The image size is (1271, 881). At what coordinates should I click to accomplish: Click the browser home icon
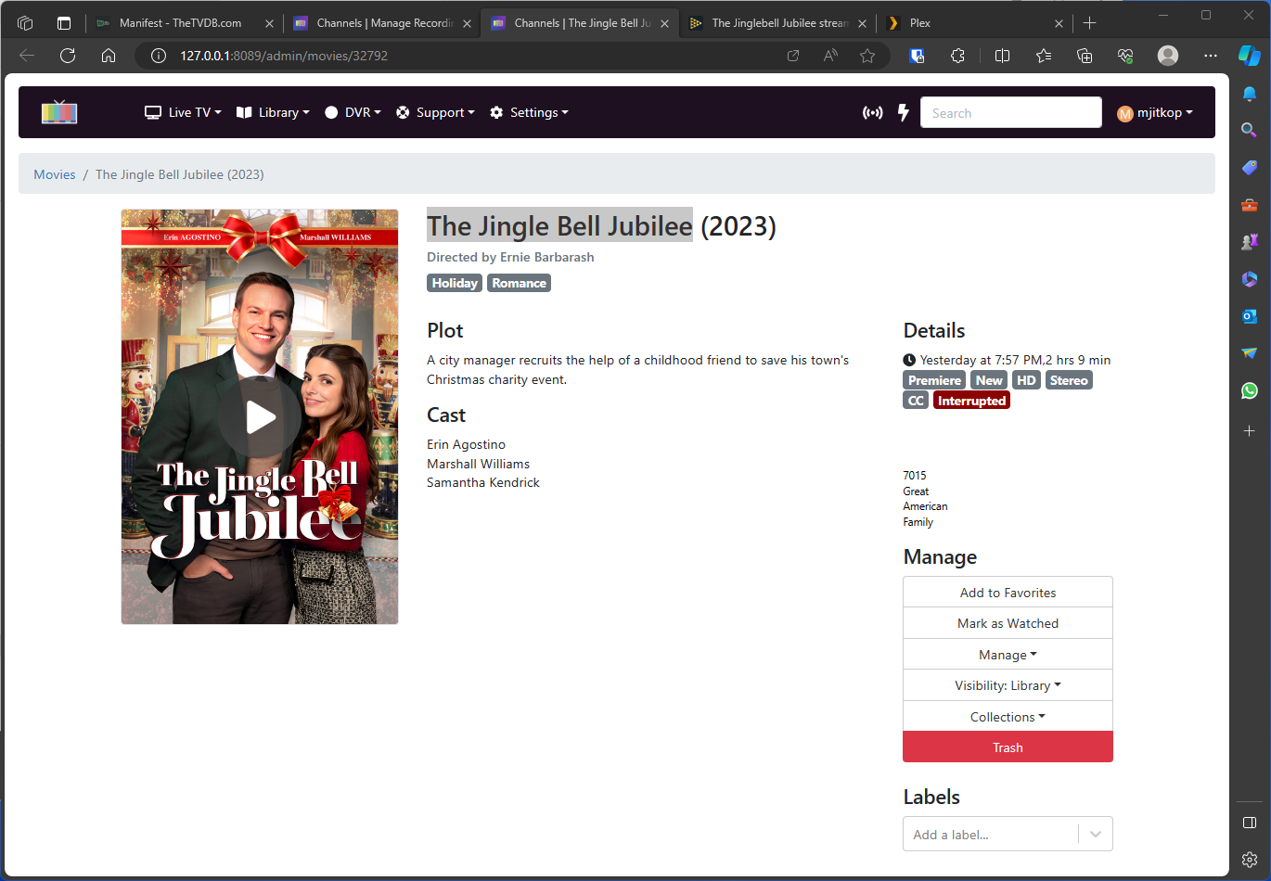pyautogui.click(x=109, y=56)
